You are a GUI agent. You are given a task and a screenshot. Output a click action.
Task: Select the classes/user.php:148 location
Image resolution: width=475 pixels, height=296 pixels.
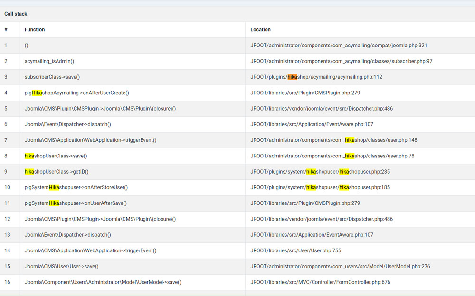click(334, 140)
